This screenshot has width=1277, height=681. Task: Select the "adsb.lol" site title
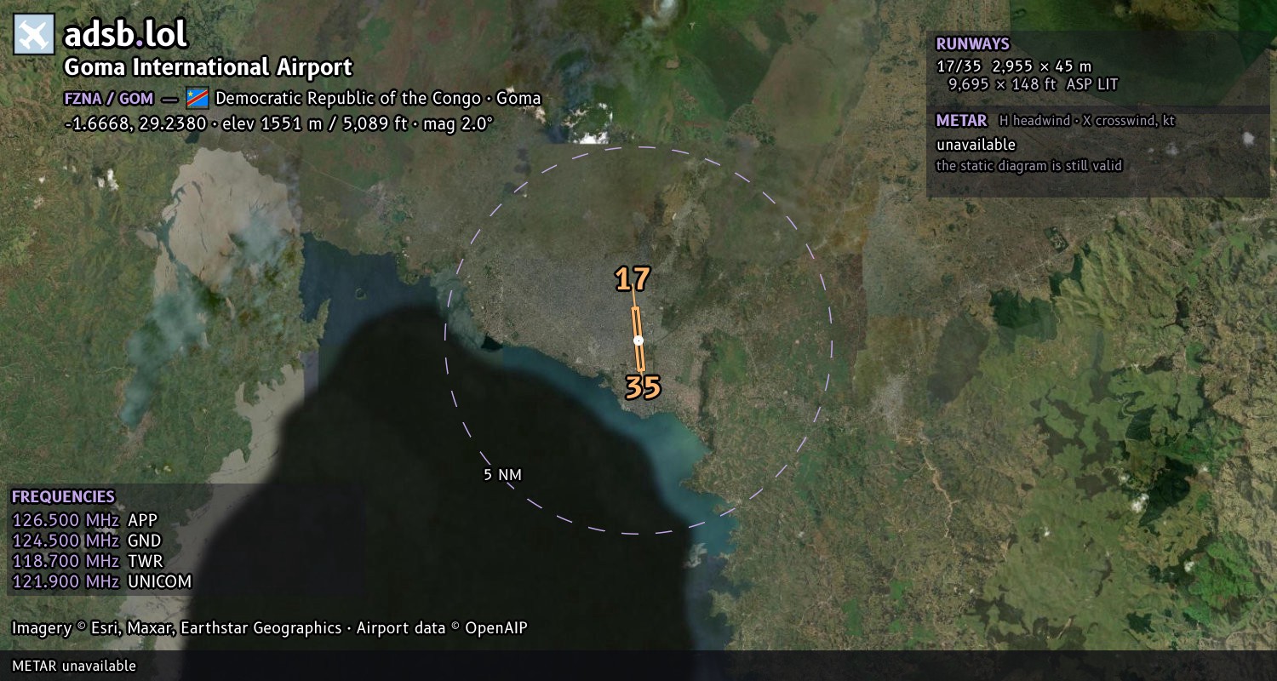point(125,34)
